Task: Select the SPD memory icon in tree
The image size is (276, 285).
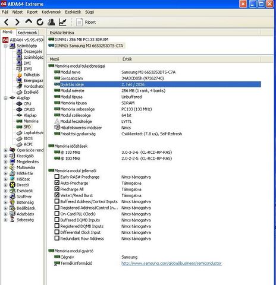Action: click(x=19, y=126)
